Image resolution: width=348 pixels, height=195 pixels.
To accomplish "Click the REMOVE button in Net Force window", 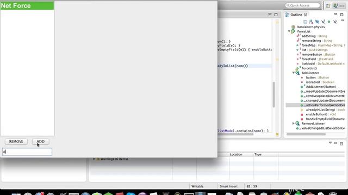I will coord(16,141).
